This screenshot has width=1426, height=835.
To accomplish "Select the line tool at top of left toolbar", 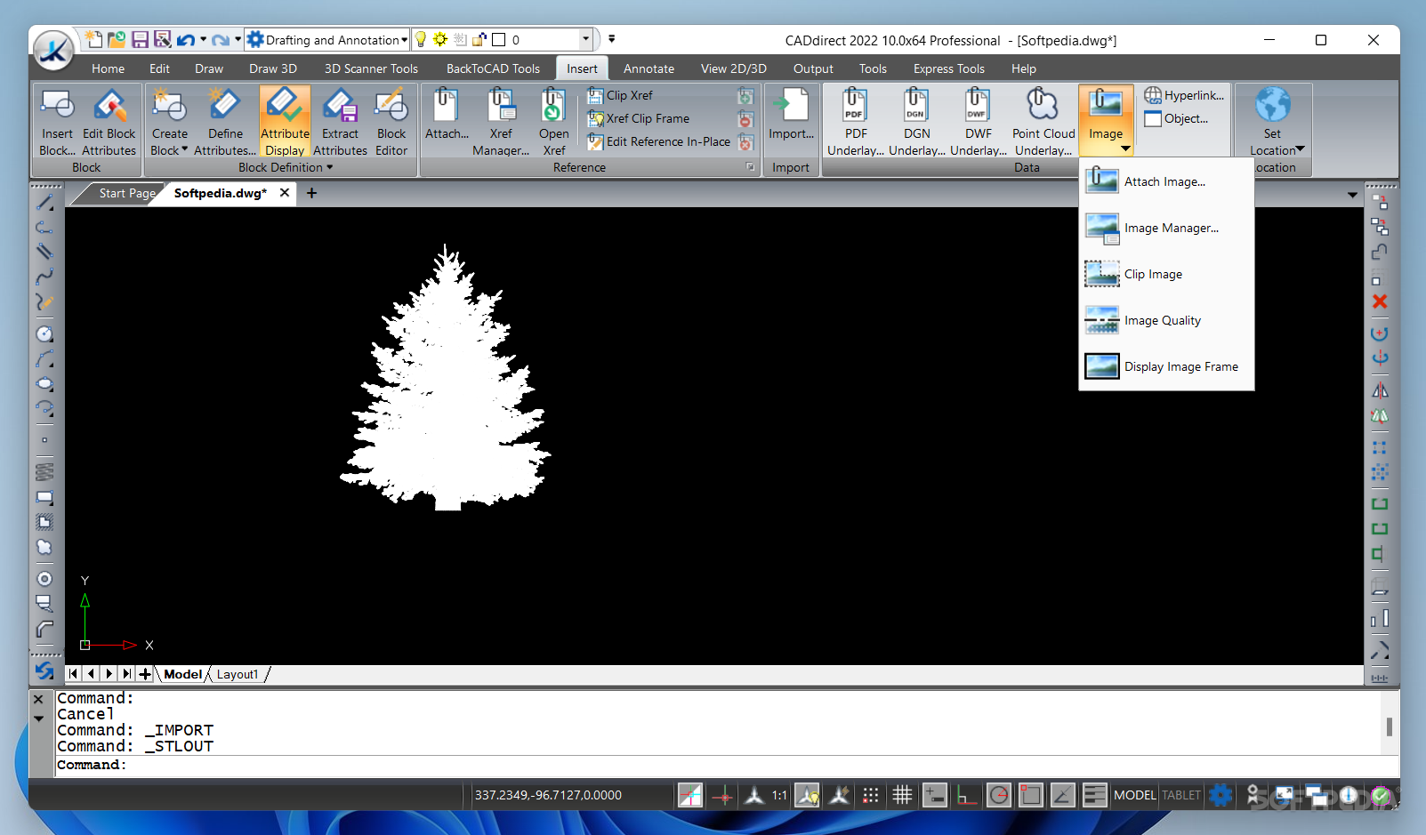I will (x=44, y=203).
